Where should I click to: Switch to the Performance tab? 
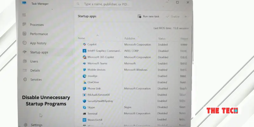39,34
